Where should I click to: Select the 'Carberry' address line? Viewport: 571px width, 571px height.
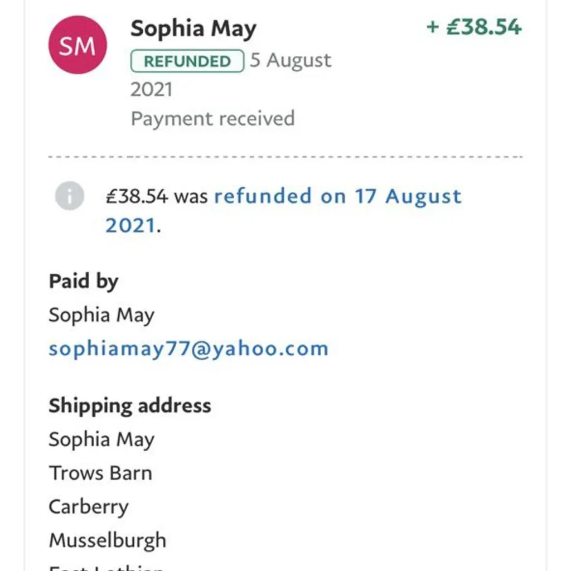coord(89,507)
